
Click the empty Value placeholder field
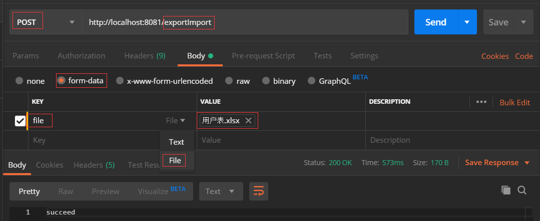coord(281,140)
